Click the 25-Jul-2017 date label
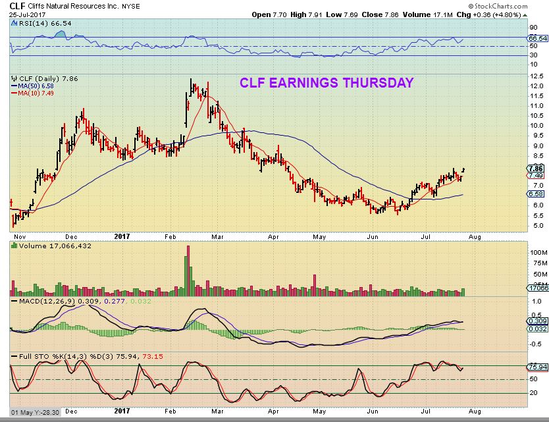The width and height of the screenshot is (549, 422). tap(27, 15)
